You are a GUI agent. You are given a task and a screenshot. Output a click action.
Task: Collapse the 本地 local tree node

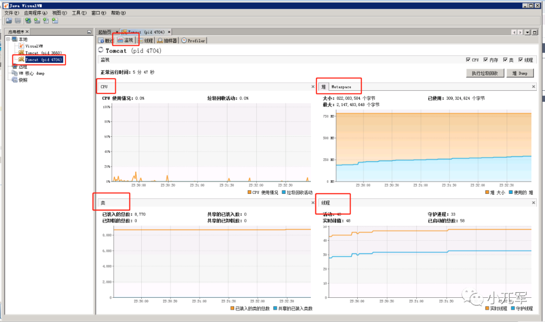(x=8, y=39)
